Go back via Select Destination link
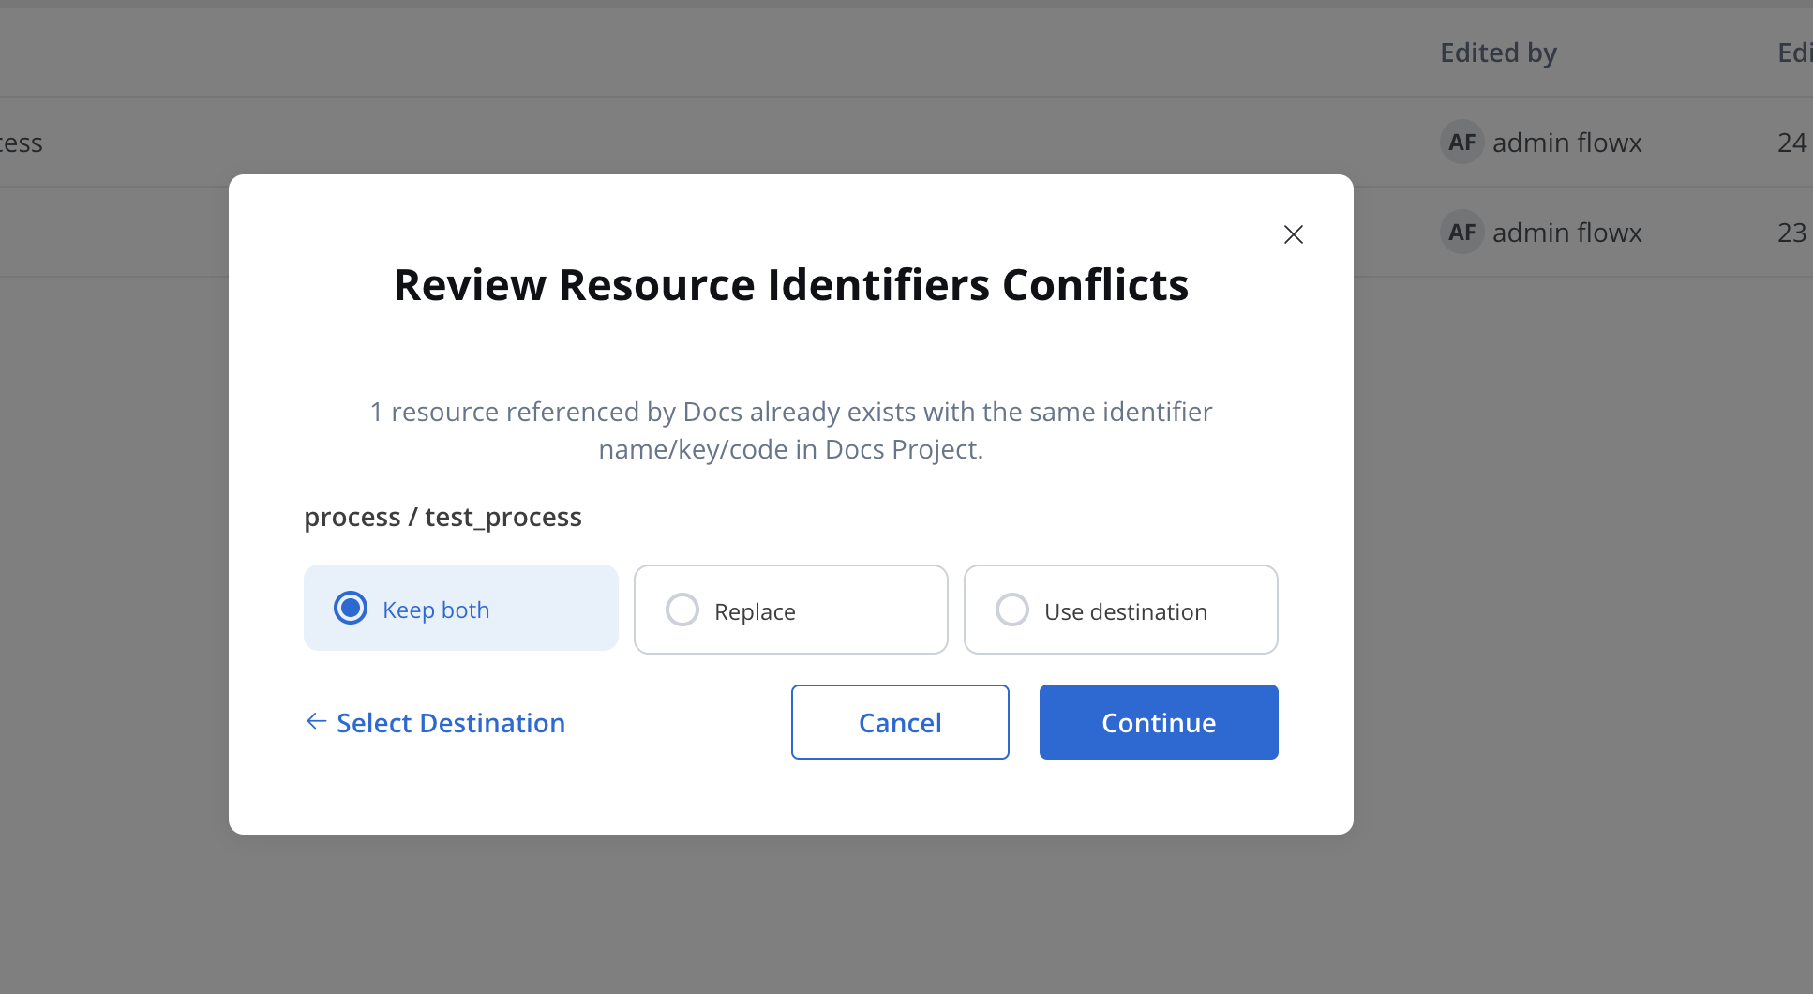 point(436,722)
